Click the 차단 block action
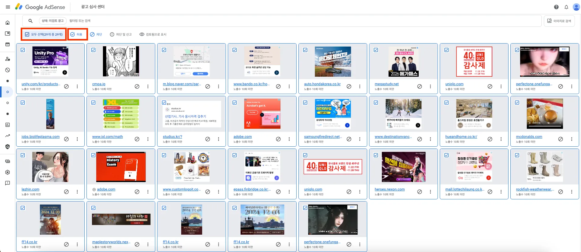Viewport: 581px width, 252px height. click(x=96, y=34)
